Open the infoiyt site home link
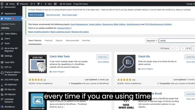Viewport: 195px width, 110px height. [10, 4]
